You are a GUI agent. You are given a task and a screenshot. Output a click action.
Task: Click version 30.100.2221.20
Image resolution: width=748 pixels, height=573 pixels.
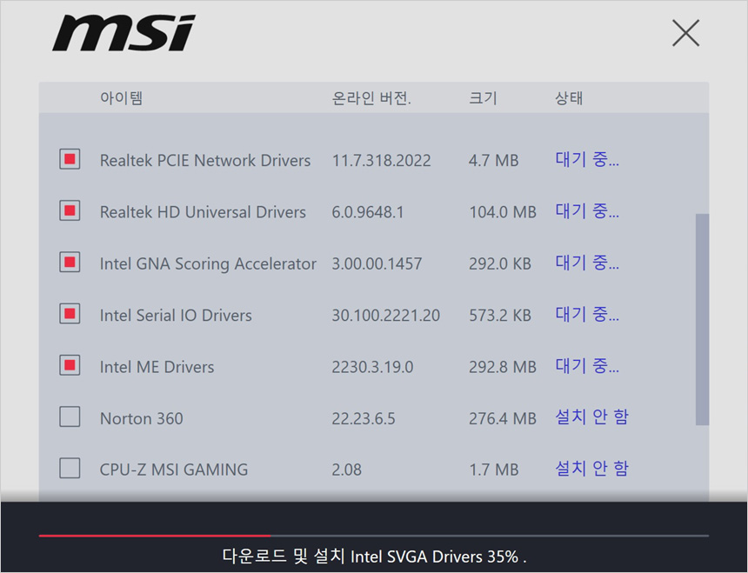click(385, 315)
